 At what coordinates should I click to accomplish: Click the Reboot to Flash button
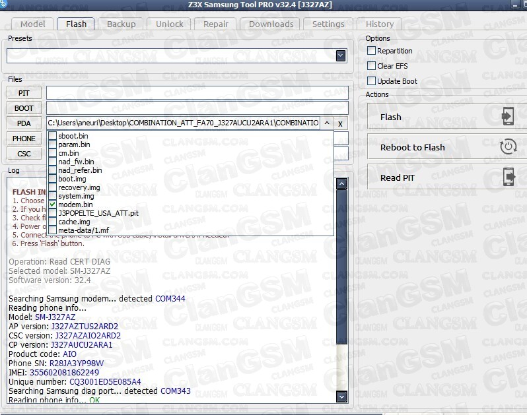pos(446,146)
